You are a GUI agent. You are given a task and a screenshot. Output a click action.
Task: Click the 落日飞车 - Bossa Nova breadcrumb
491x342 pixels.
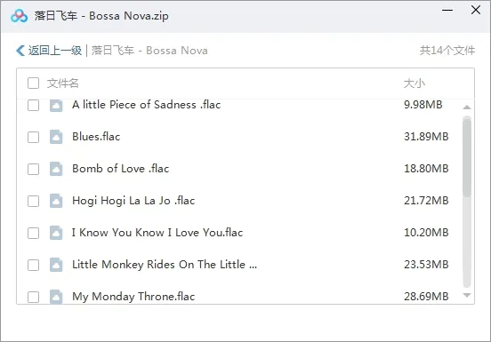149,51
